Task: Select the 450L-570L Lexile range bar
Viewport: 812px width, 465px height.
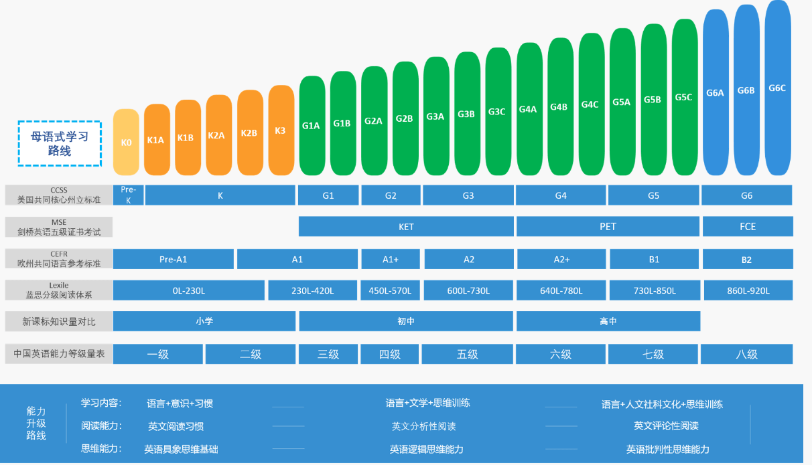Action: click(x=390, y=291)
